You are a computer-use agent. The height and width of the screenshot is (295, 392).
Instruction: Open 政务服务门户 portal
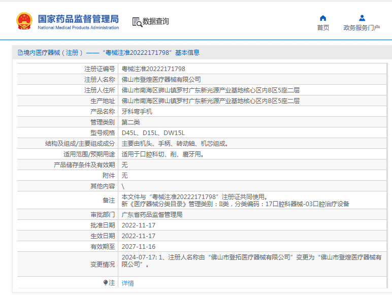(x=362, y=27)
